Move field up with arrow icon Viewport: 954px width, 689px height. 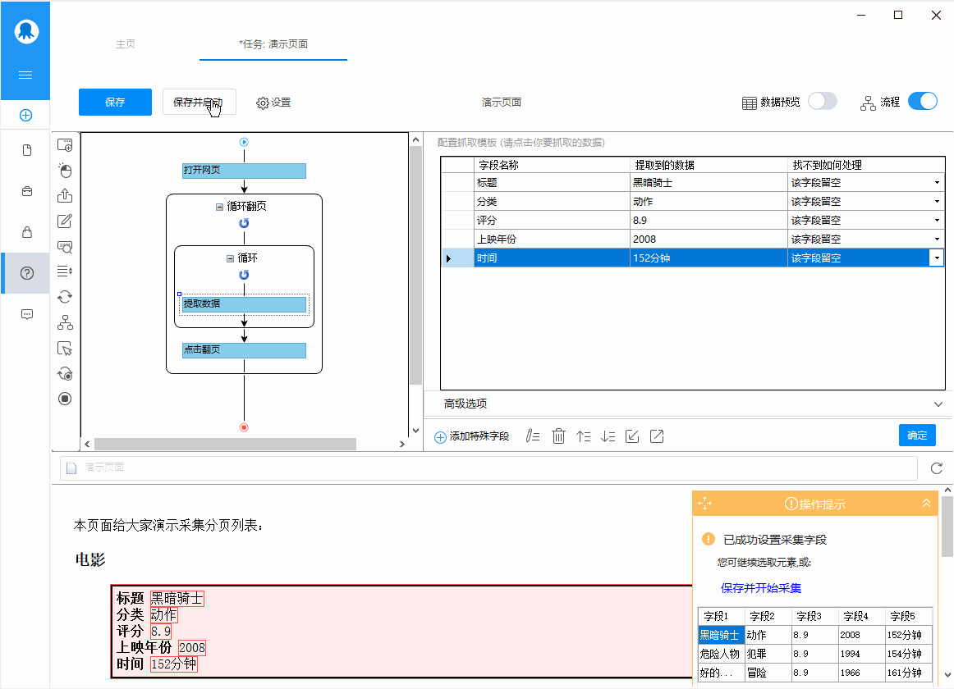(584, 436)
